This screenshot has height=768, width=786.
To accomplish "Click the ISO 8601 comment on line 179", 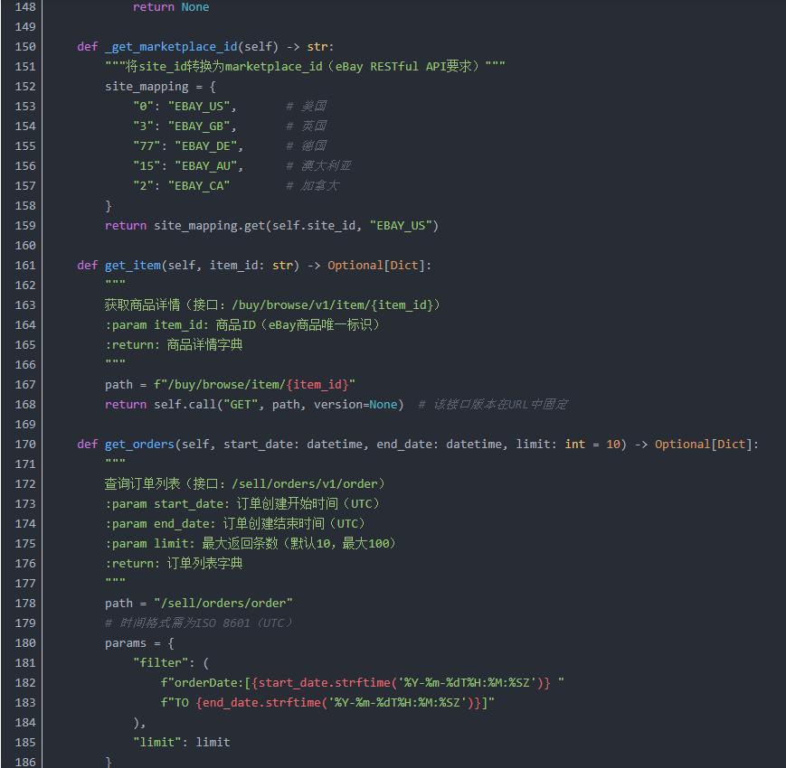I will (199, 623).
